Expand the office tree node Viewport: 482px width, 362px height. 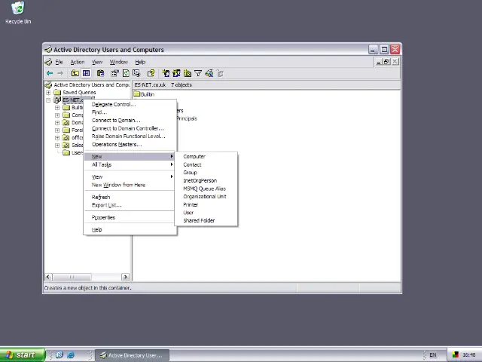click(x=57, y=137)
